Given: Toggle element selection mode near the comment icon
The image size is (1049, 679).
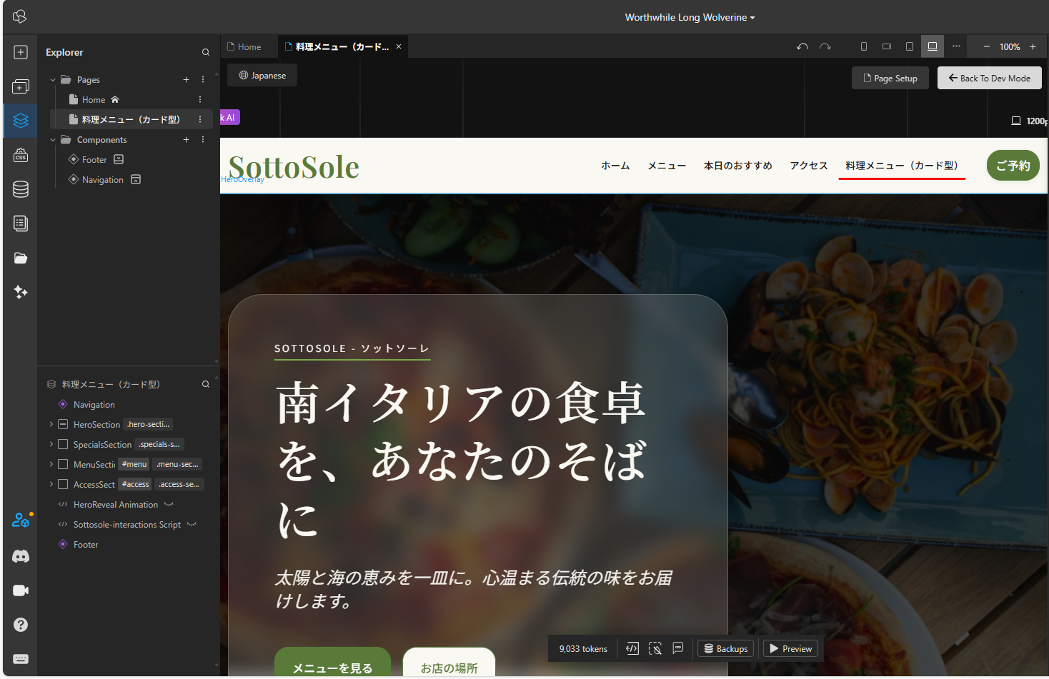Looking at the screenshot, I should tap(655, 648).
